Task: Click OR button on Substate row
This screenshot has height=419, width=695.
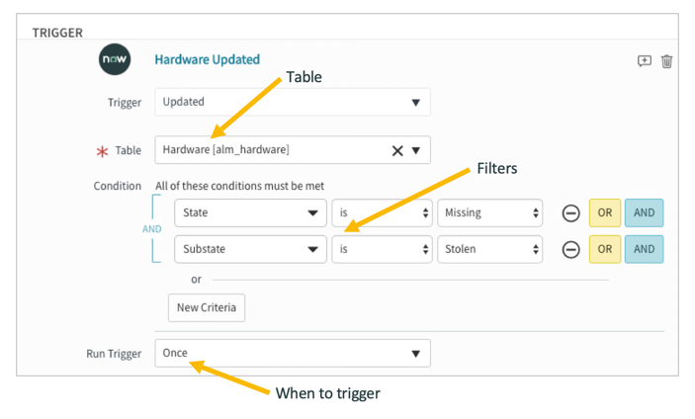Action: (604, 249)
